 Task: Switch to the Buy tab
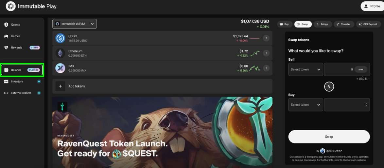pos(284,24)
